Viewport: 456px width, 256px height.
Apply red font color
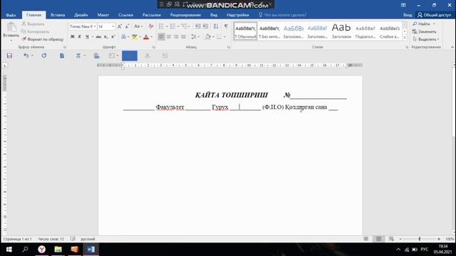146,36
